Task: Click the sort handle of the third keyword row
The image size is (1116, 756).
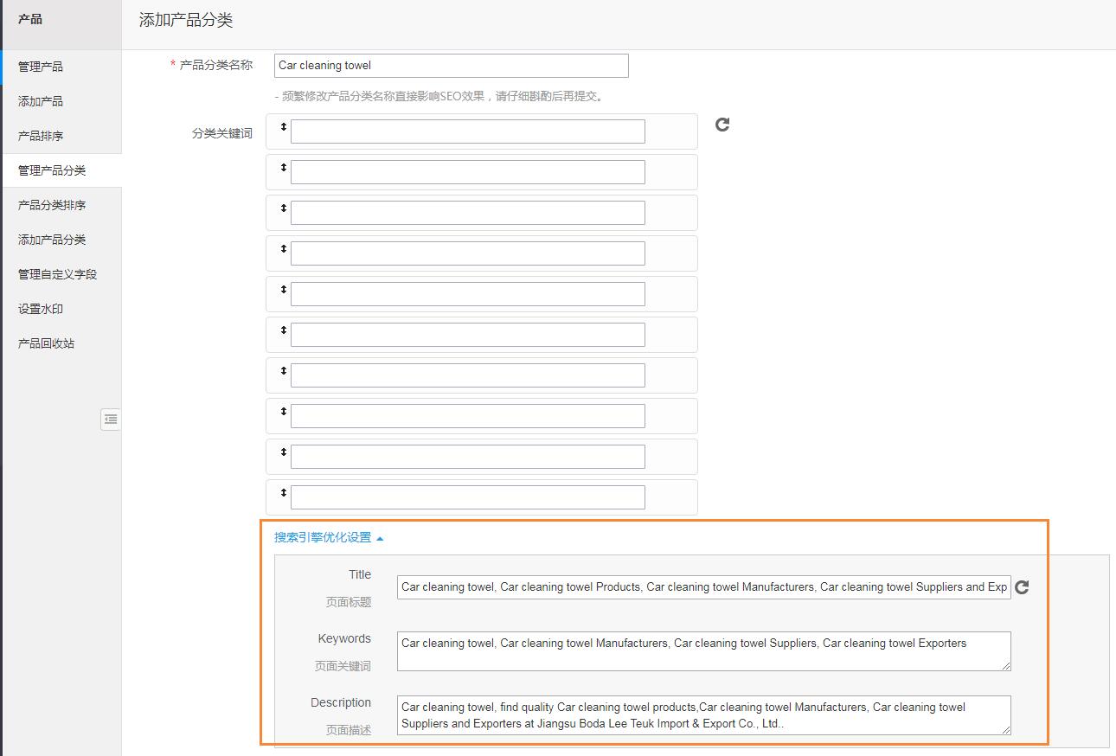Action: coord(283,208)
